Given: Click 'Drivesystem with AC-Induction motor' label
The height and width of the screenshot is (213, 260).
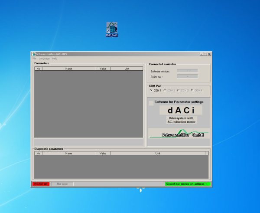Looking at the screenshot, I should [x=182, y=120].
